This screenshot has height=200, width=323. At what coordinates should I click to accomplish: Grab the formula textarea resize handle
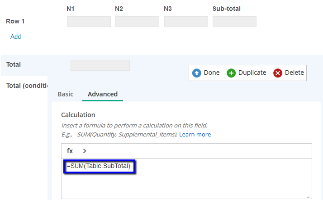(x=309, y=196)
